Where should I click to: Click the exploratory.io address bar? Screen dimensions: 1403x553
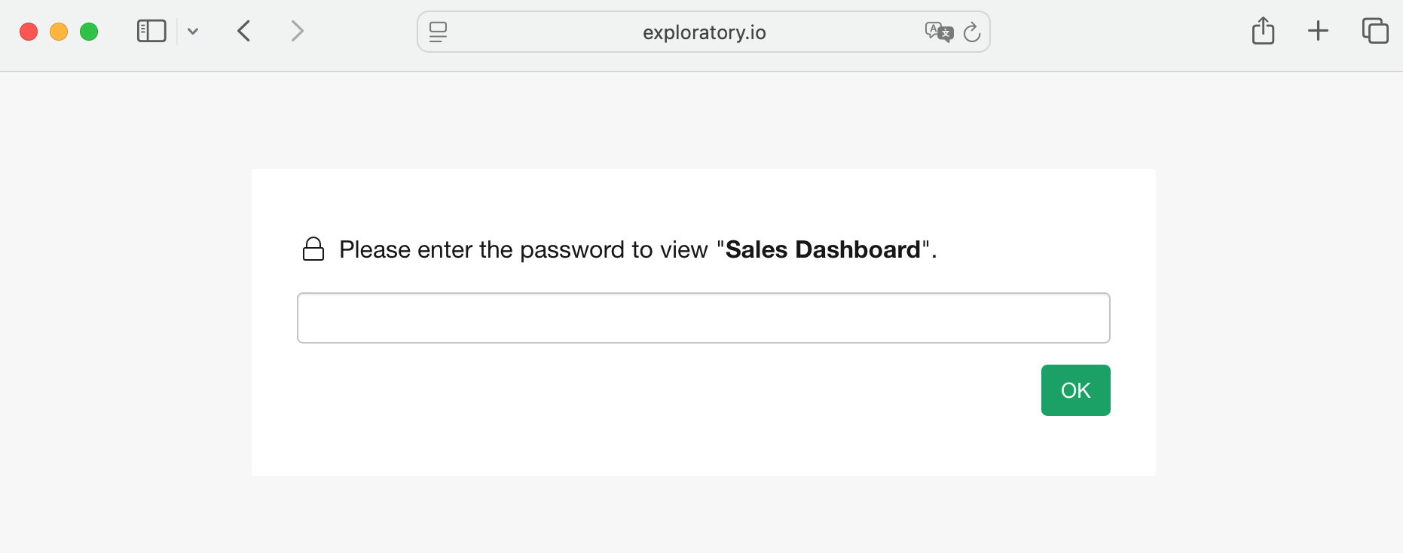704,32
